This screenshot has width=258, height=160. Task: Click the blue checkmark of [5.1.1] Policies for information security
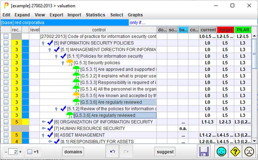tap(63, 56)
